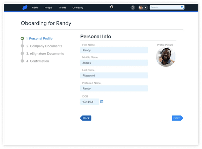Go to the Teams menu item
This screenshot has height=149, width=202.
click(62, 7)
